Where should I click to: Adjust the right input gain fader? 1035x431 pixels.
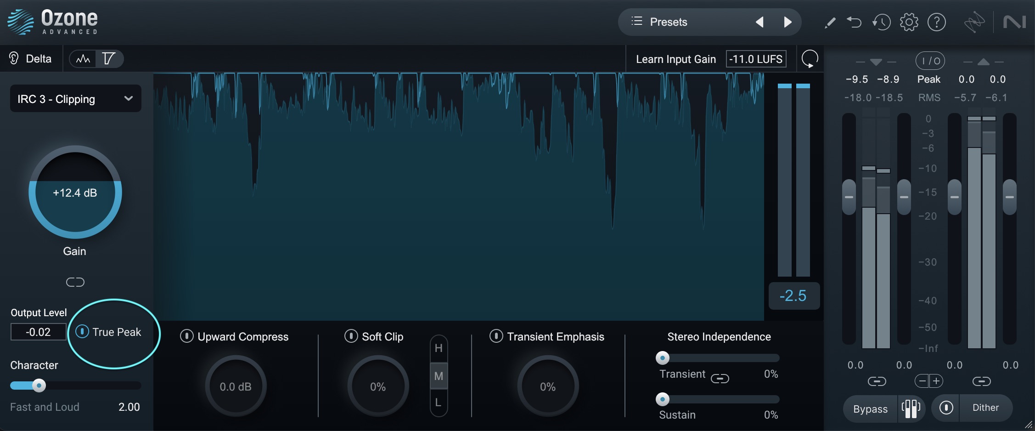tap(904, 197)
